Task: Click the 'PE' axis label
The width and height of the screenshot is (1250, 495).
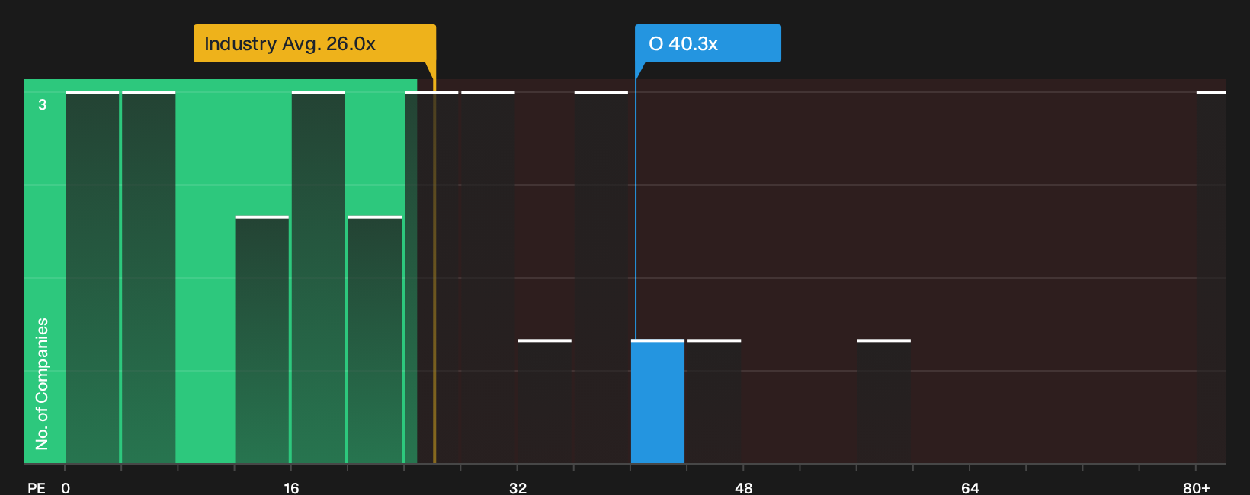Action: pos(37,487)
